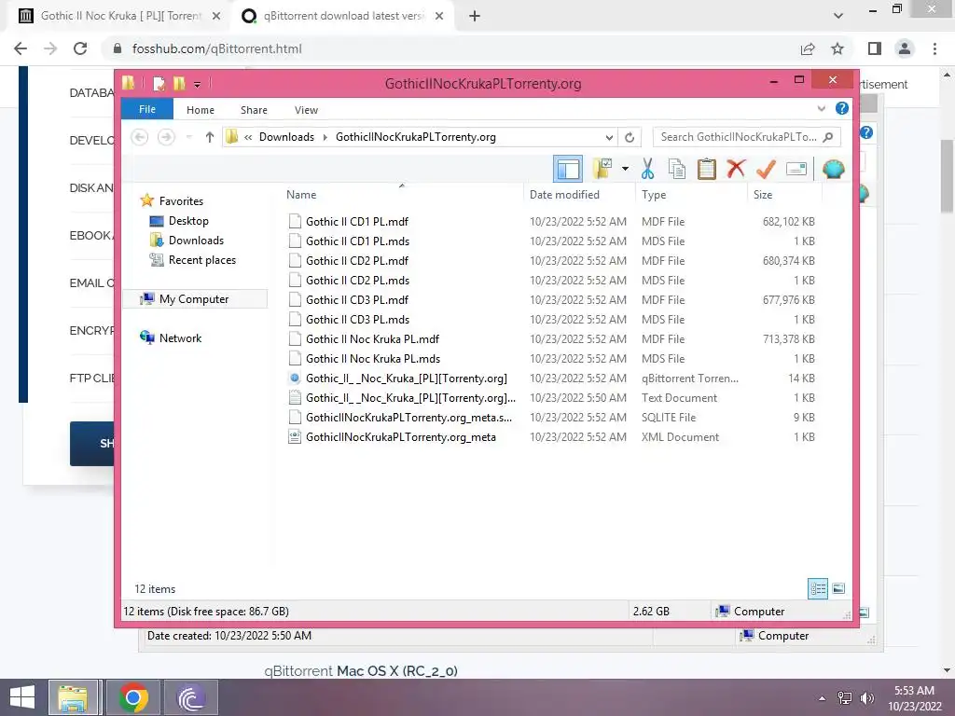Go up one folder level
This screenshot has height=716, width=955.
click(x=210, y=137)
